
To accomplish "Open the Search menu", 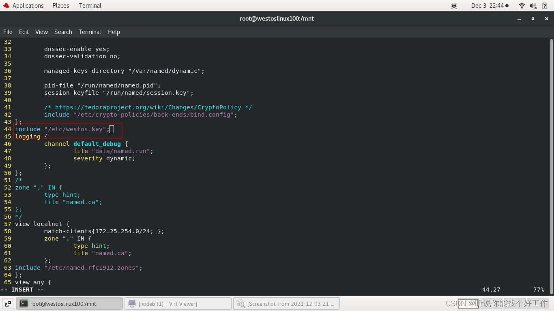I will coord(63,32).
